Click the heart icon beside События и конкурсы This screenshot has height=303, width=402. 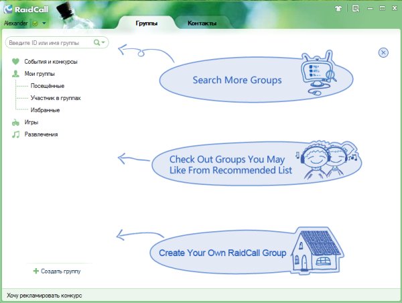[x=15, y=62]
